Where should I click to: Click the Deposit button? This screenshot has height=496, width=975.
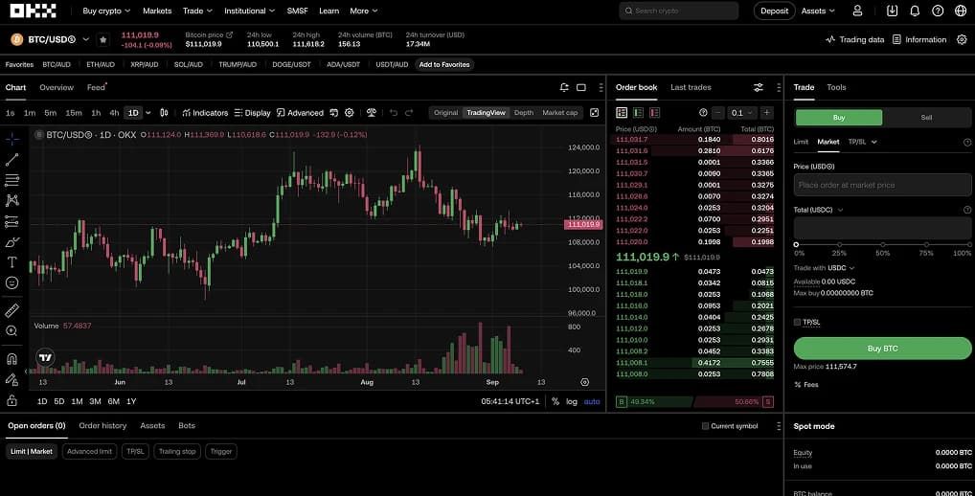pos(774,11)
